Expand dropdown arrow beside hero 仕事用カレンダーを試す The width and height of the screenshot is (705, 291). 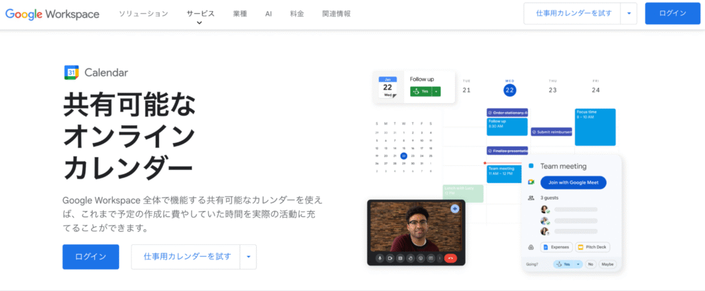[x=248, y=257]
